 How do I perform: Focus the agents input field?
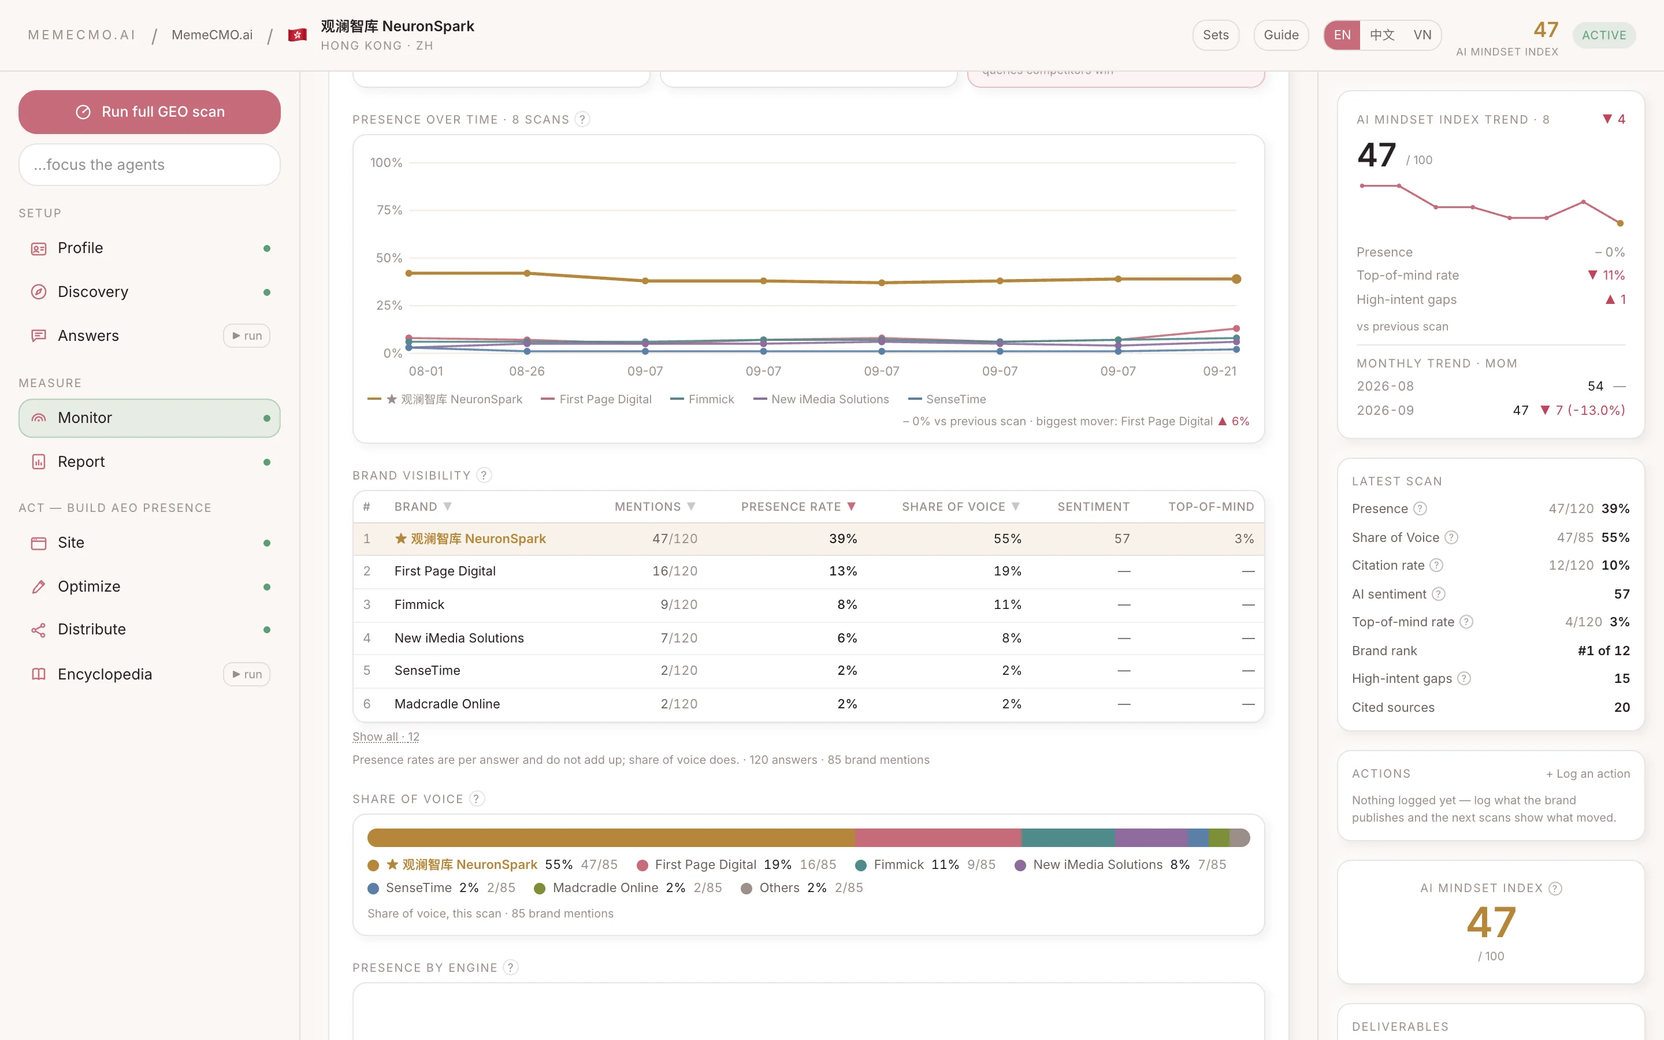click(149, 165)
